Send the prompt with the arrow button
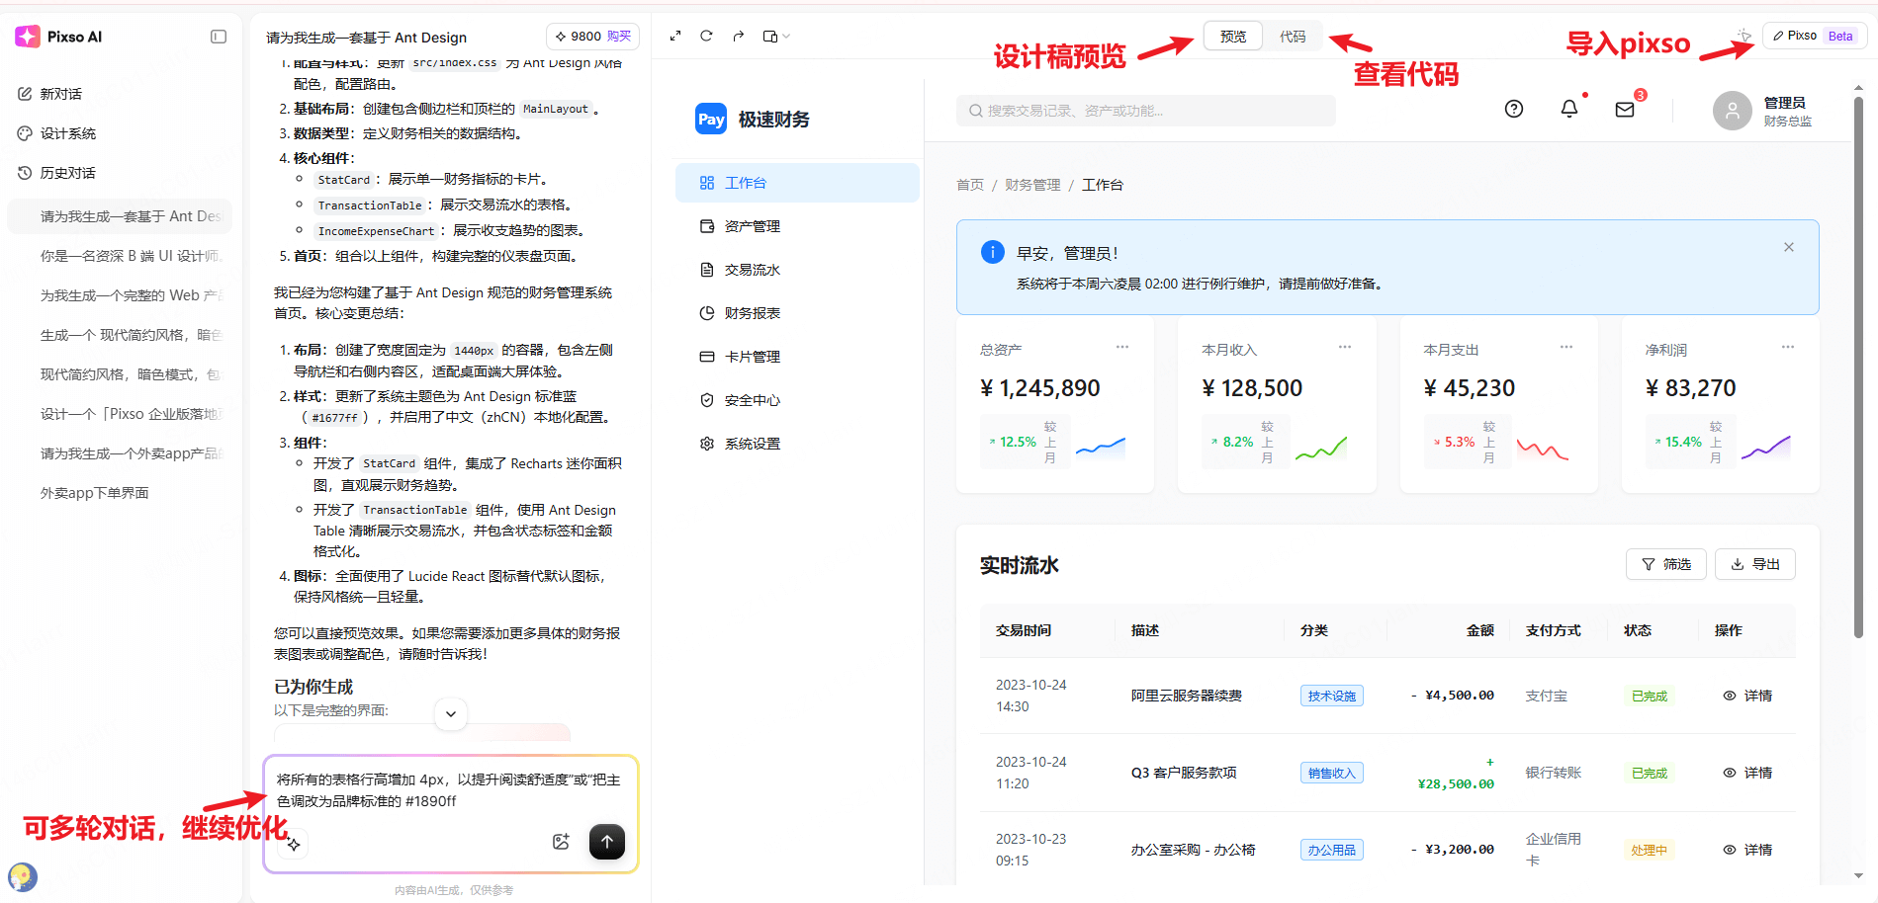 click(606, 841)
